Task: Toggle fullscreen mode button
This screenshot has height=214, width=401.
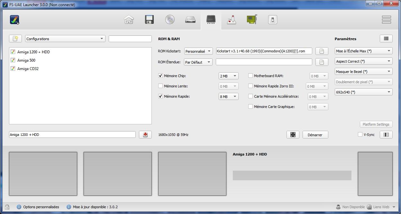Action: tap(293, 135)
